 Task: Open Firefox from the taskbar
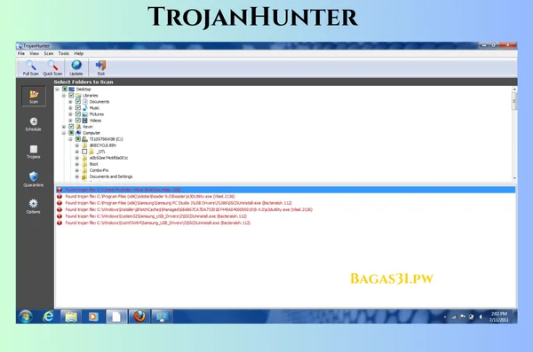139,317
